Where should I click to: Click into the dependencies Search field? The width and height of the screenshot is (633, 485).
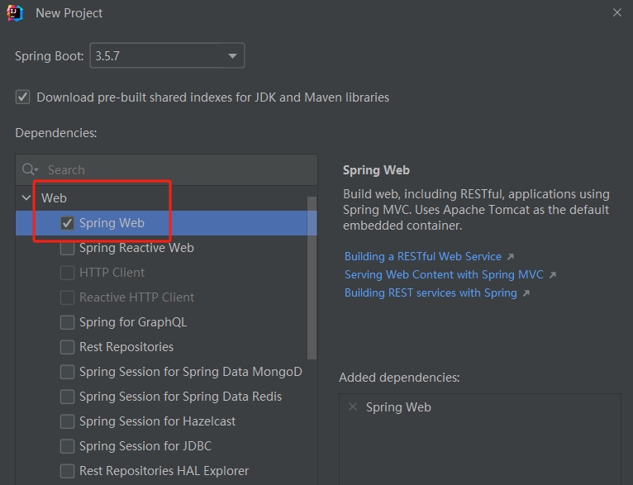pyautogui.click(x=174, y=169)
